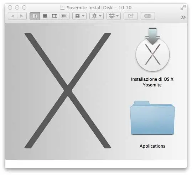Minimize the Finder window
Image resolution: width=192 pixels, height=175 pixels.
click(17, 7)
